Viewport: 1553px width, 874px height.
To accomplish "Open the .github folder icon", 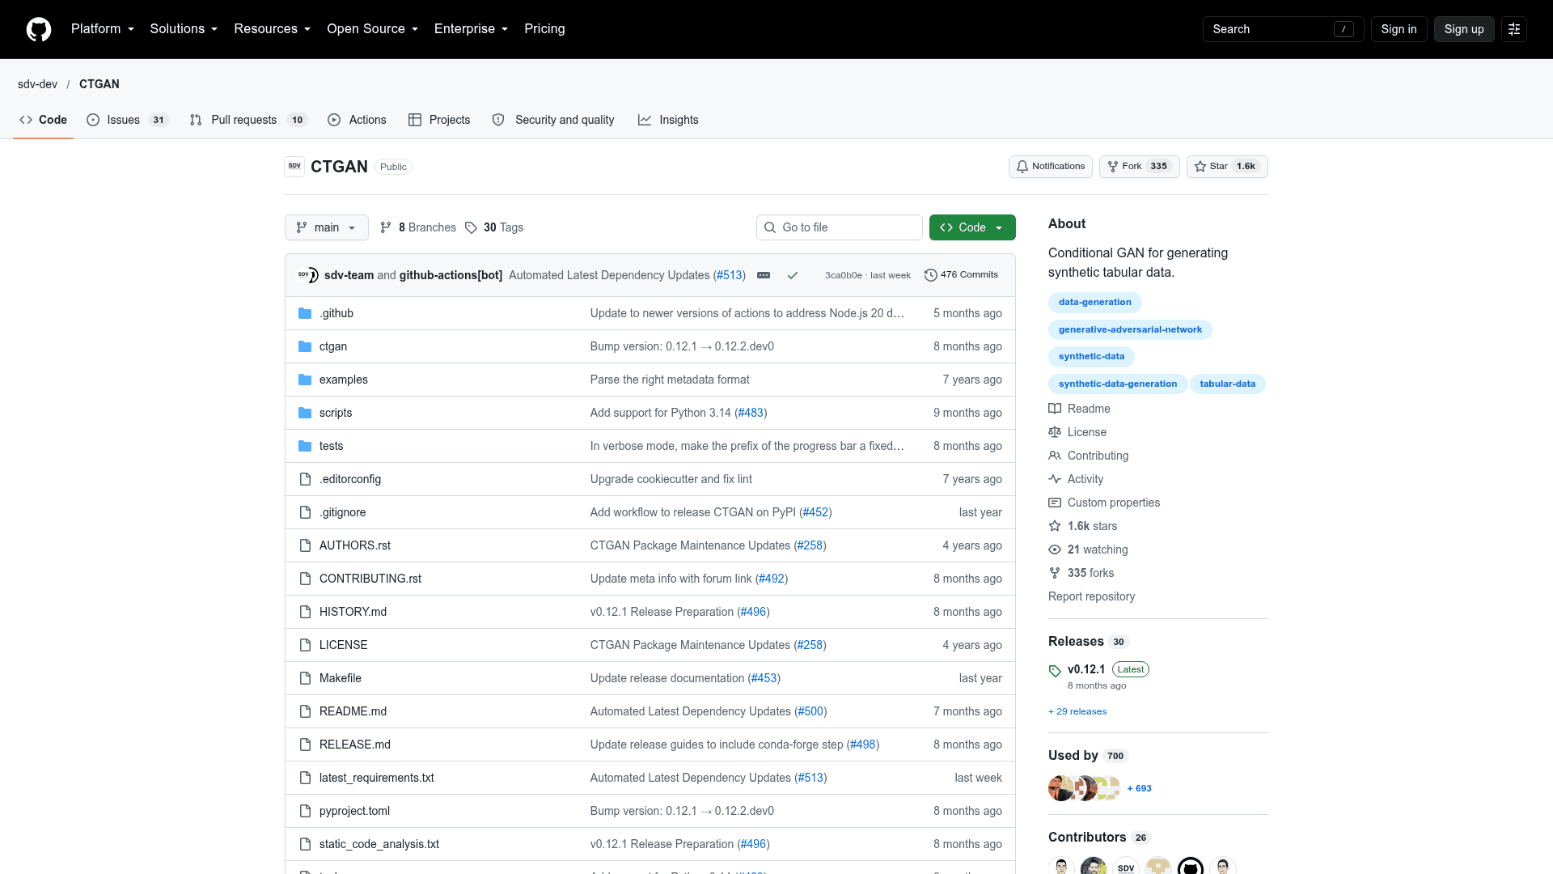I will 305,313.
